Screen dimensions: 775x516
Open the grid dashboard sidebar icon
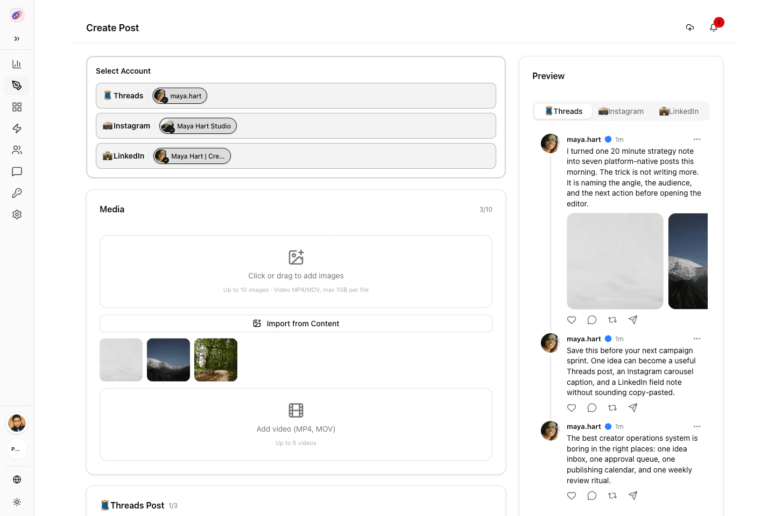pos(17,107)
